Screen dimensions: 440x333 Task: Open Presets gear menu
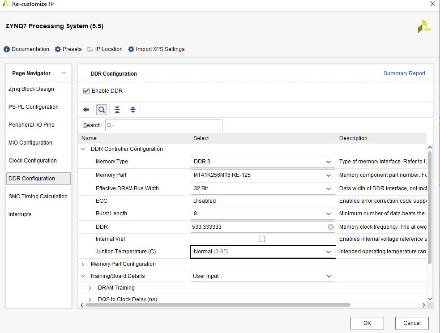58,49
